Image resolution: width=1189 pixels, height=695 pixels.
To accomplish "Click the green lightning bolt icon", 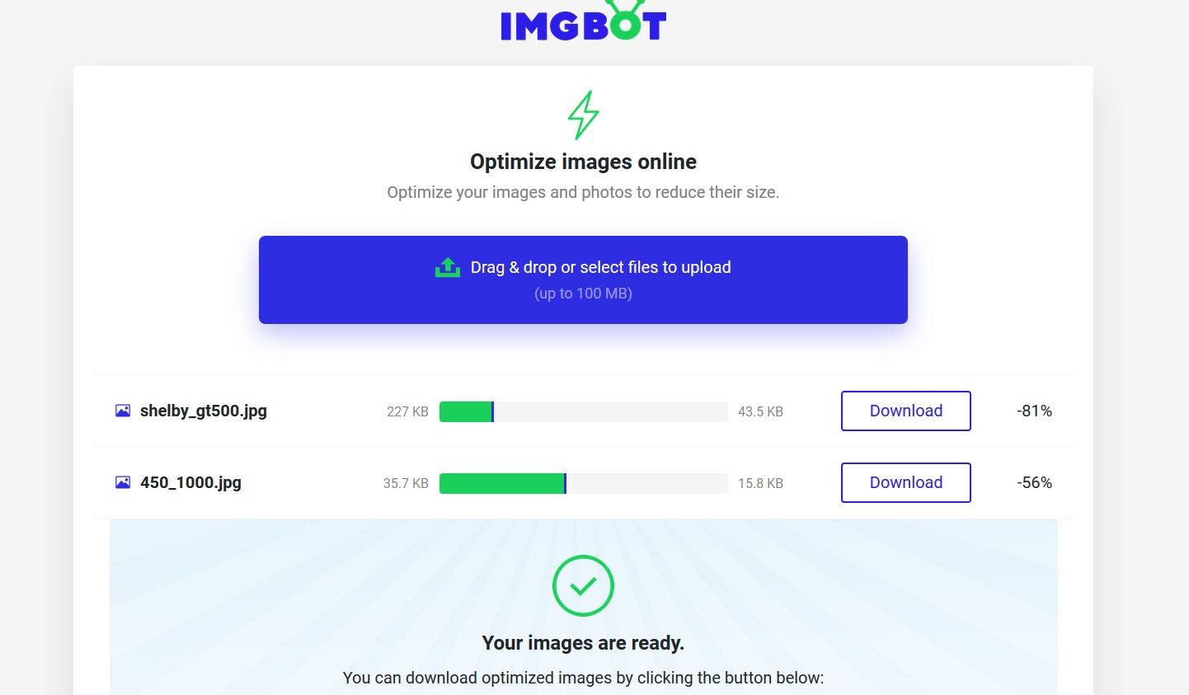I will [583, 115].
